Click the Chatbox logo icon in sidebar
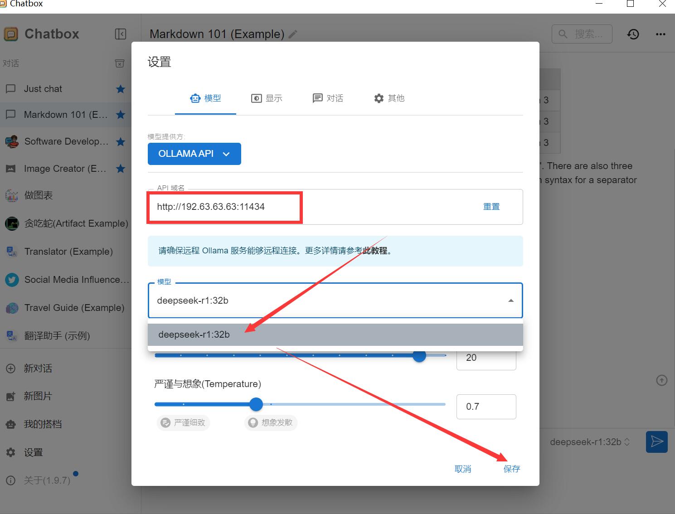Image resolution: width=675 pixels, height=514 pixels. [x=11, y=34]
